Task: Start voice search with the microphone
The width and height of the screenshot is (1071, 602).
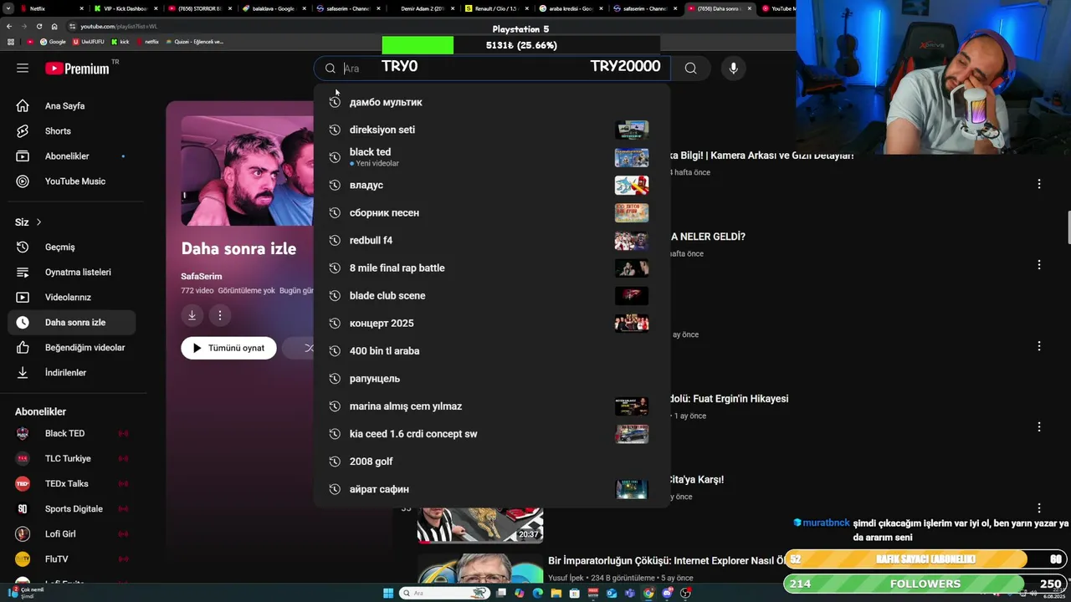Action: tap(734, 69)
